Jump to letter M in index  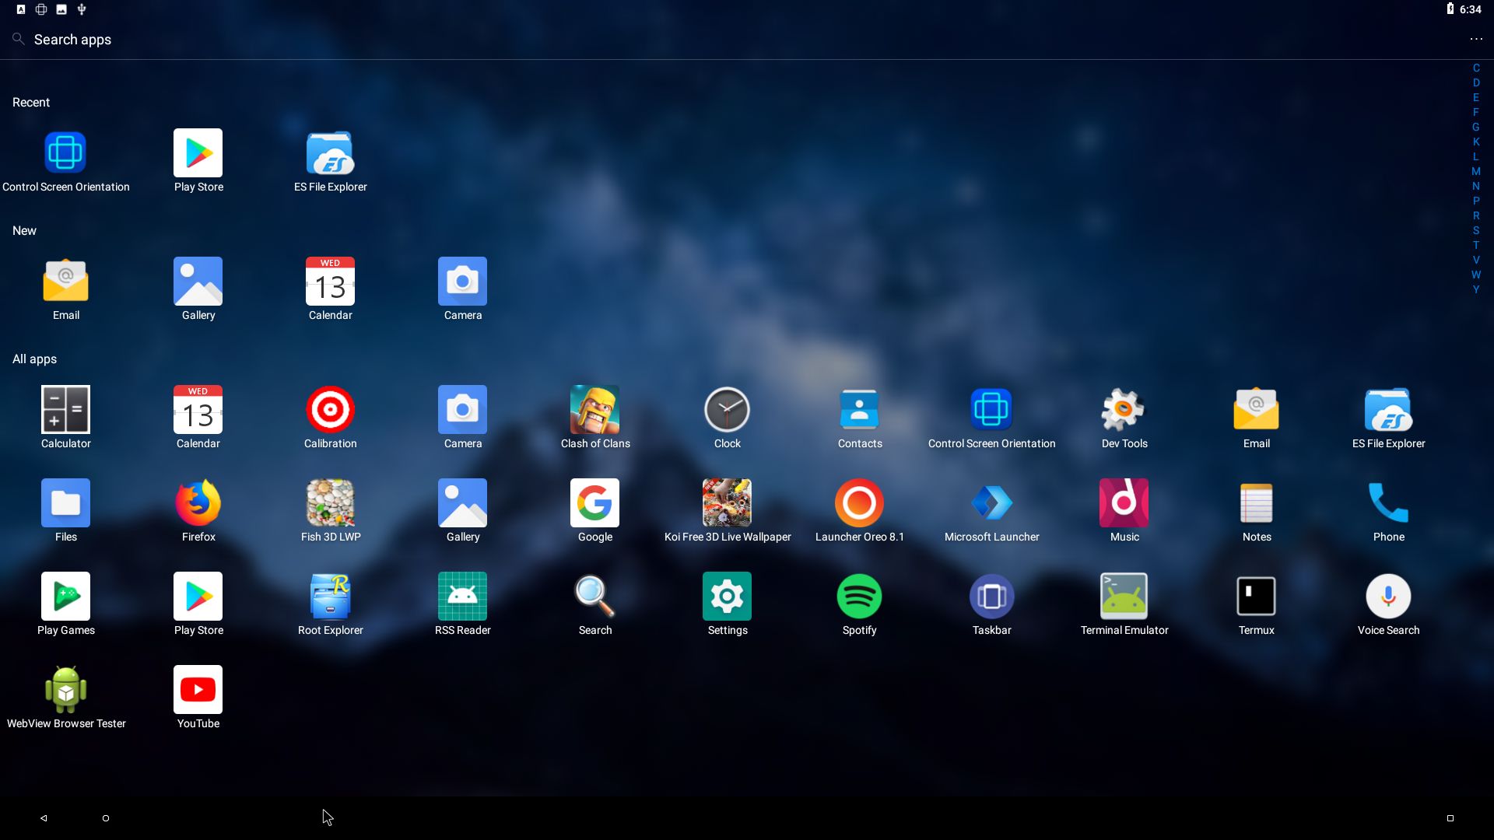click(1475, 171)
